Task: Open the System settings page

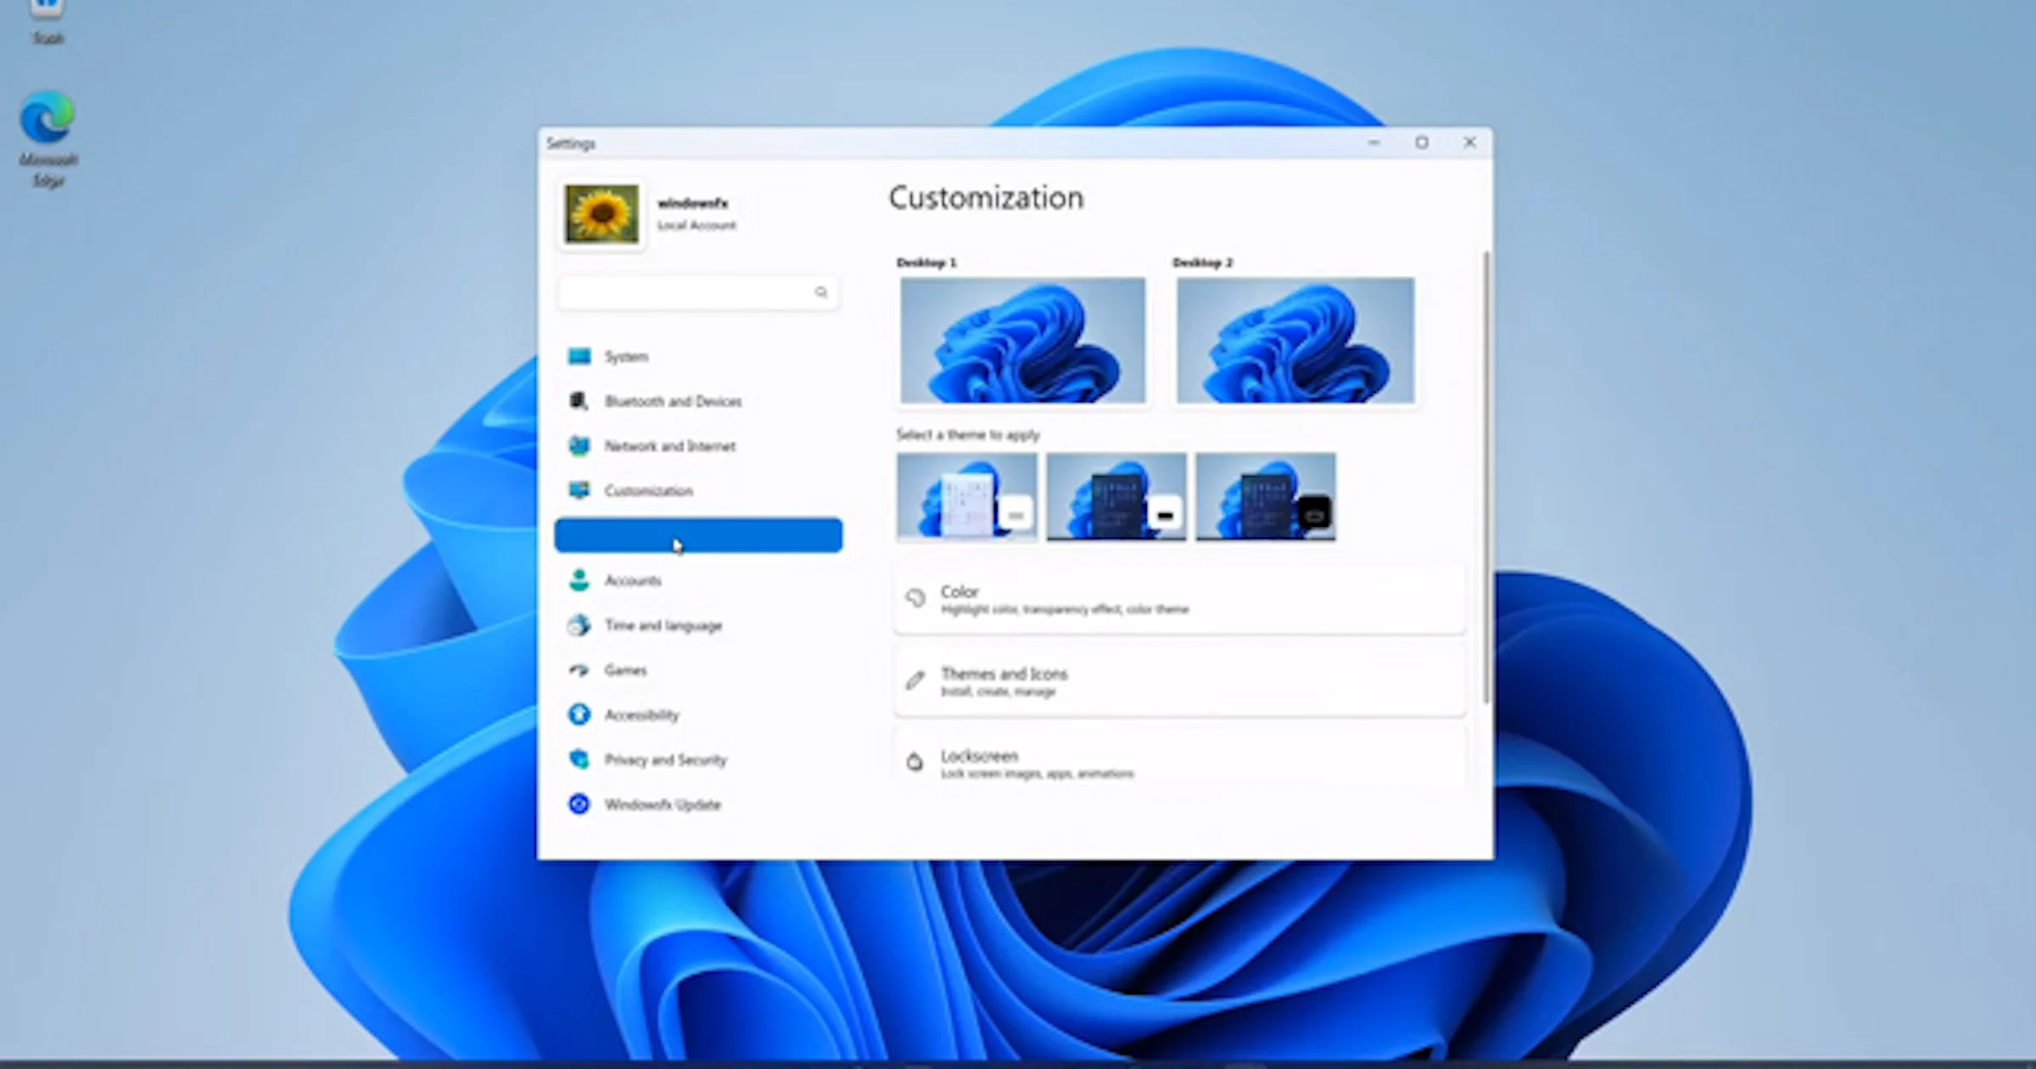Action: [x=698, y=356]
